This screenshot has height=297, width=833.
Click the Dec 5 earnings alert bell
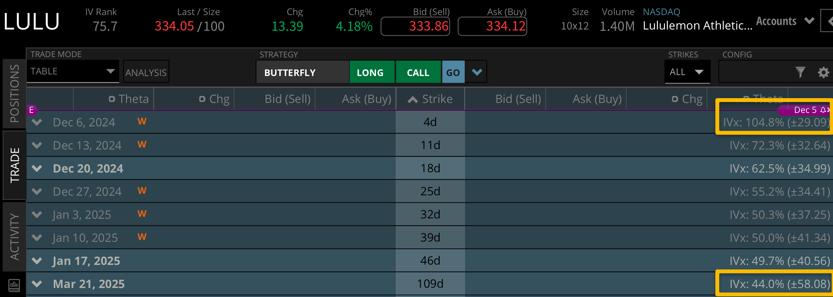click(823, 110)
